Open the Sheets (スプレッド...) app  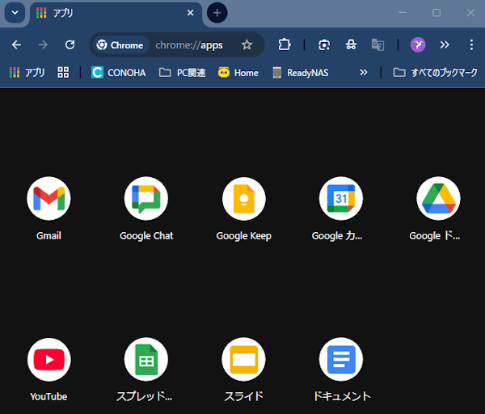coord(146,360)
